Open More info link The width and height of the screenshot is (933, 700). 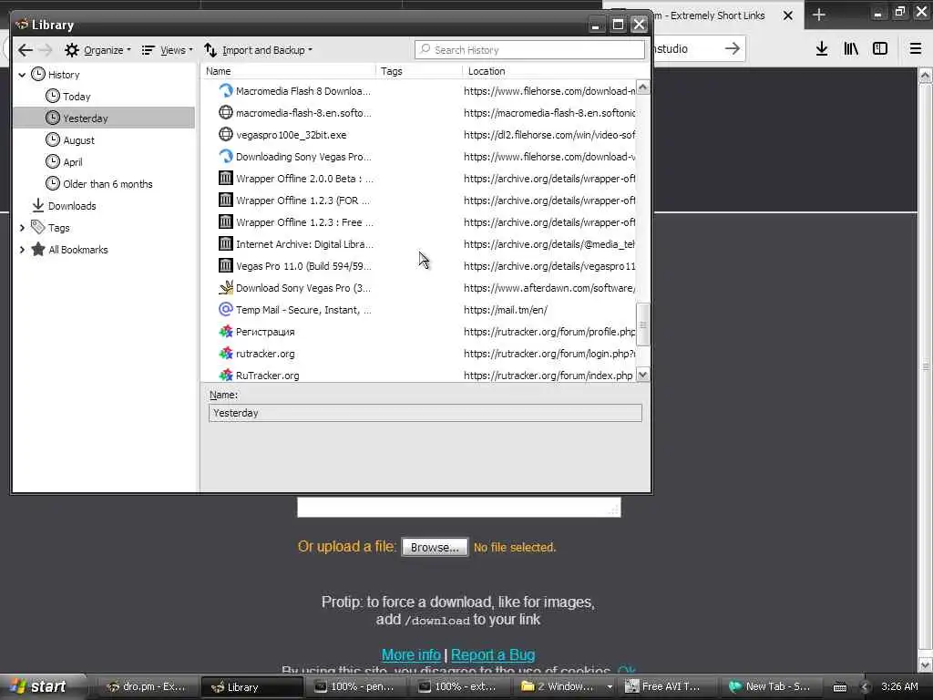pos(411,654)
